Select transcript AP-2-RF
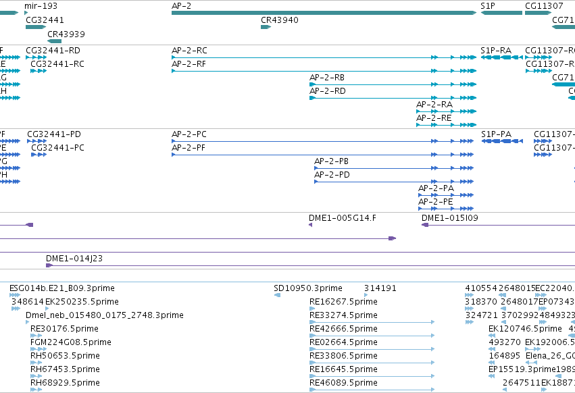 coord(324,71)
